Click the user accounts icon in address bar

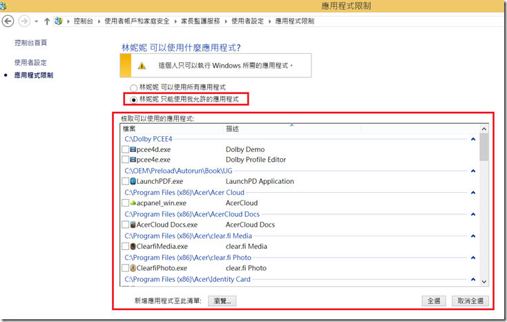(59, 21)
